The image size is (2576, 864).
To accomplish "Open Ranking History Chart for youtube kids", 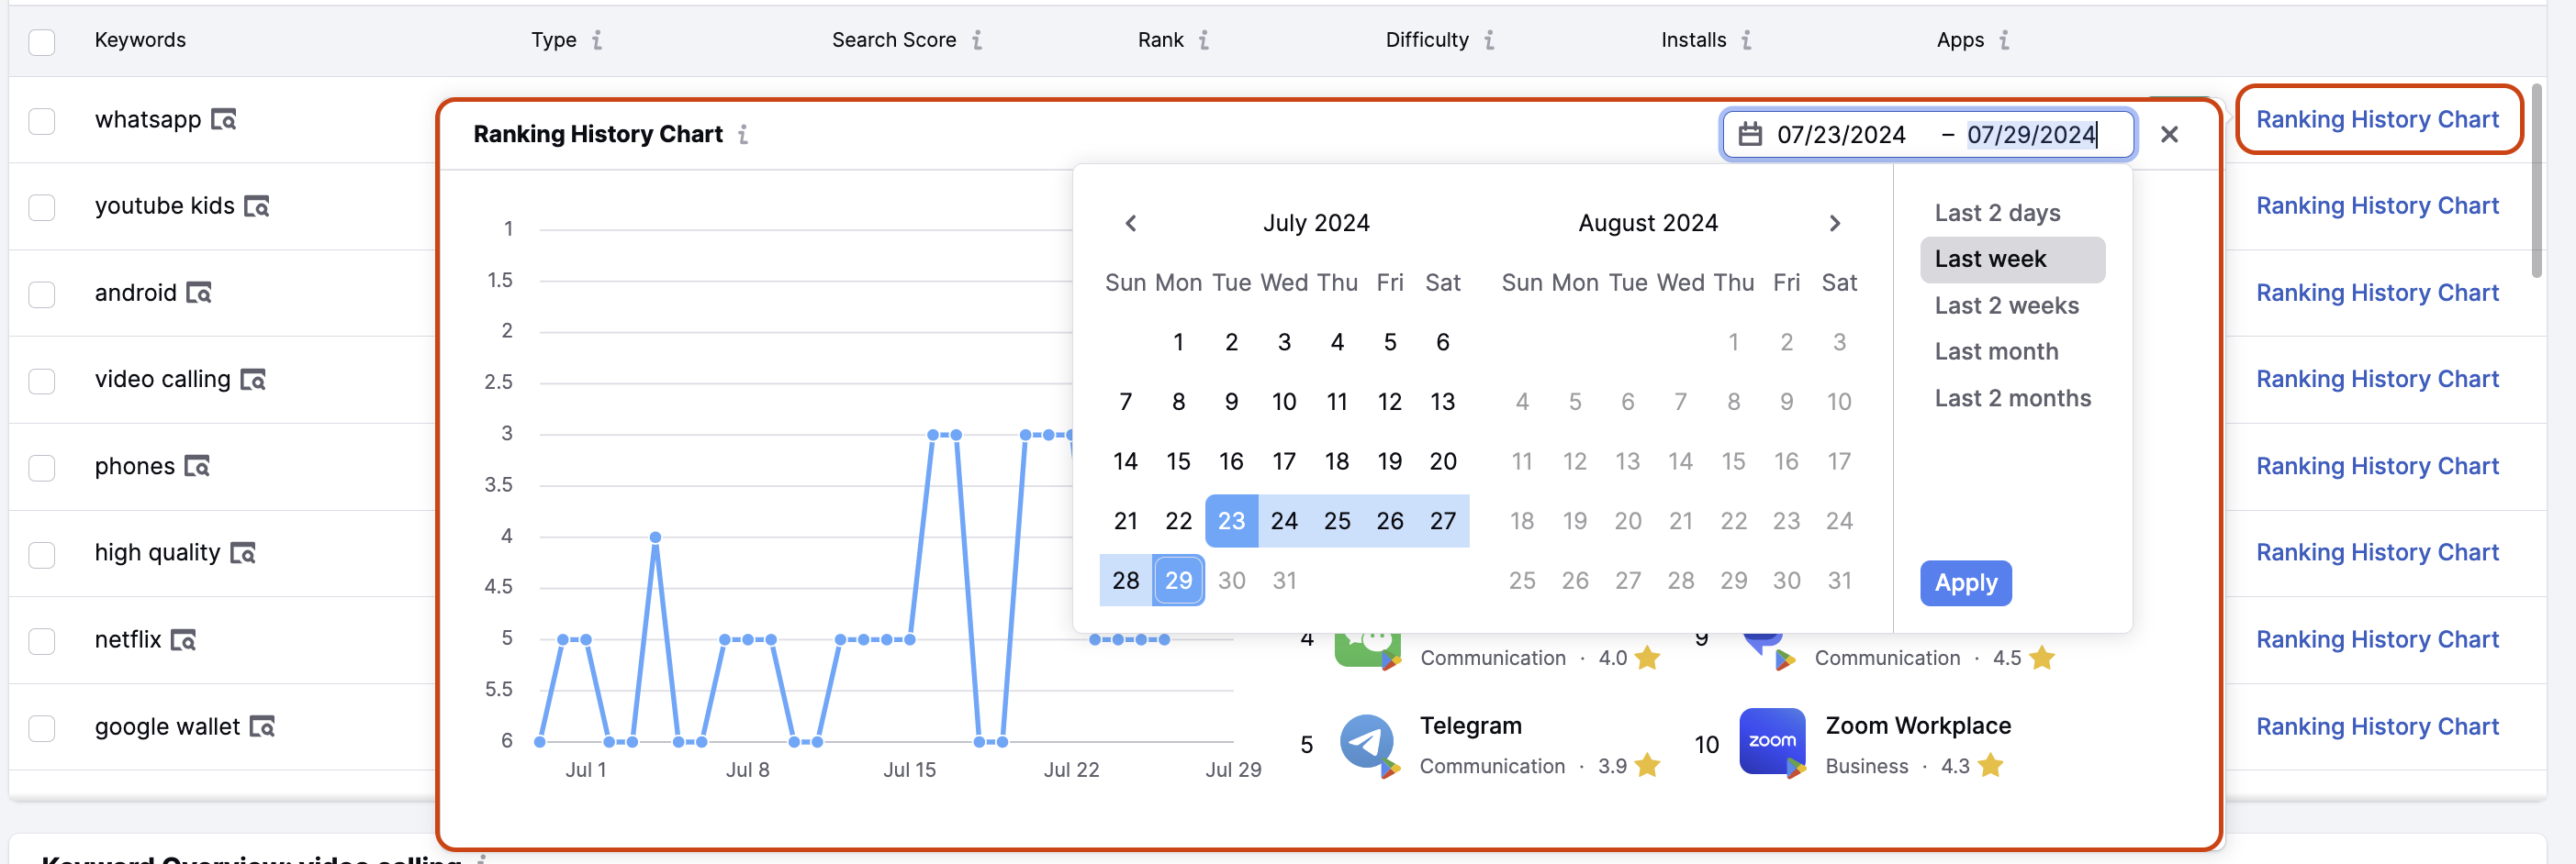I will tap(2377, 205).
